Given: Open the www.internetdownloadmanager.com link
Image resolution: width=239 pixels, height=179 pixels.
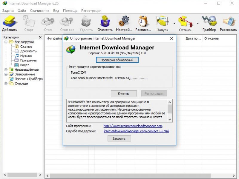Looking at the screenshot, I should [x=133, y=126].
